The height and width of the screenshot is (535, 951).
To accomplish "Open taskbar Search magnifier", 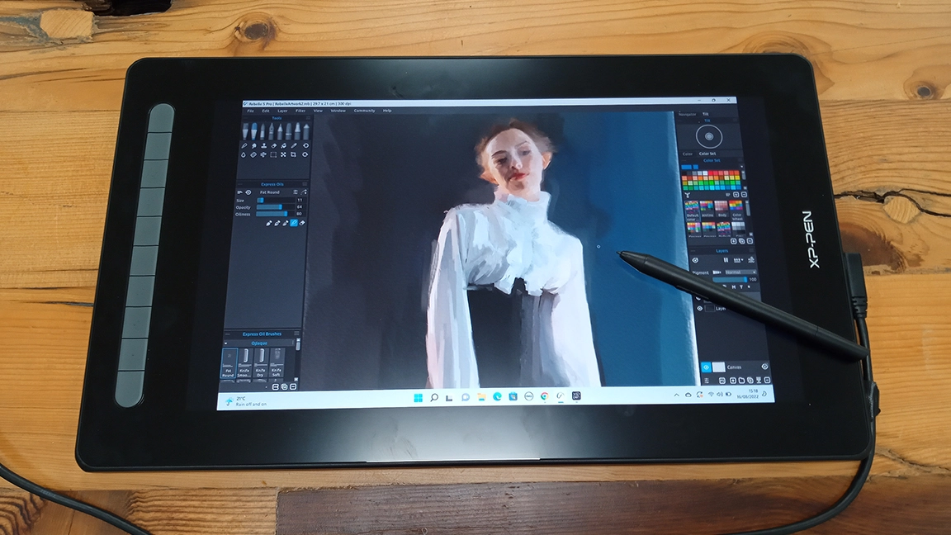I will (433, 397).
